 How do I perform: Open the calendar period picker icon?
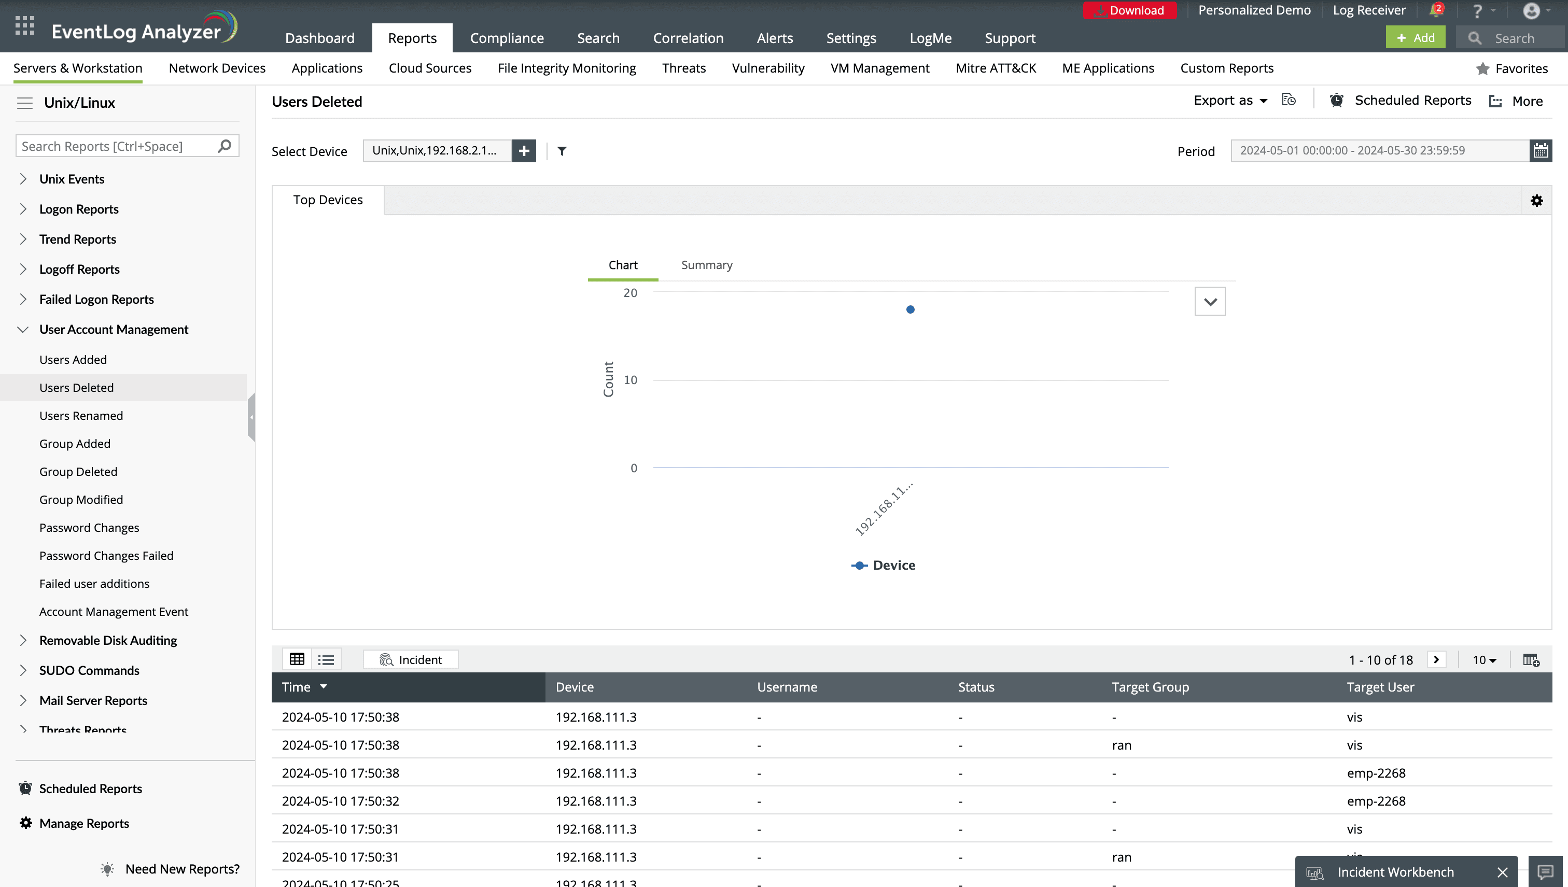click(x=1541, y=151)
